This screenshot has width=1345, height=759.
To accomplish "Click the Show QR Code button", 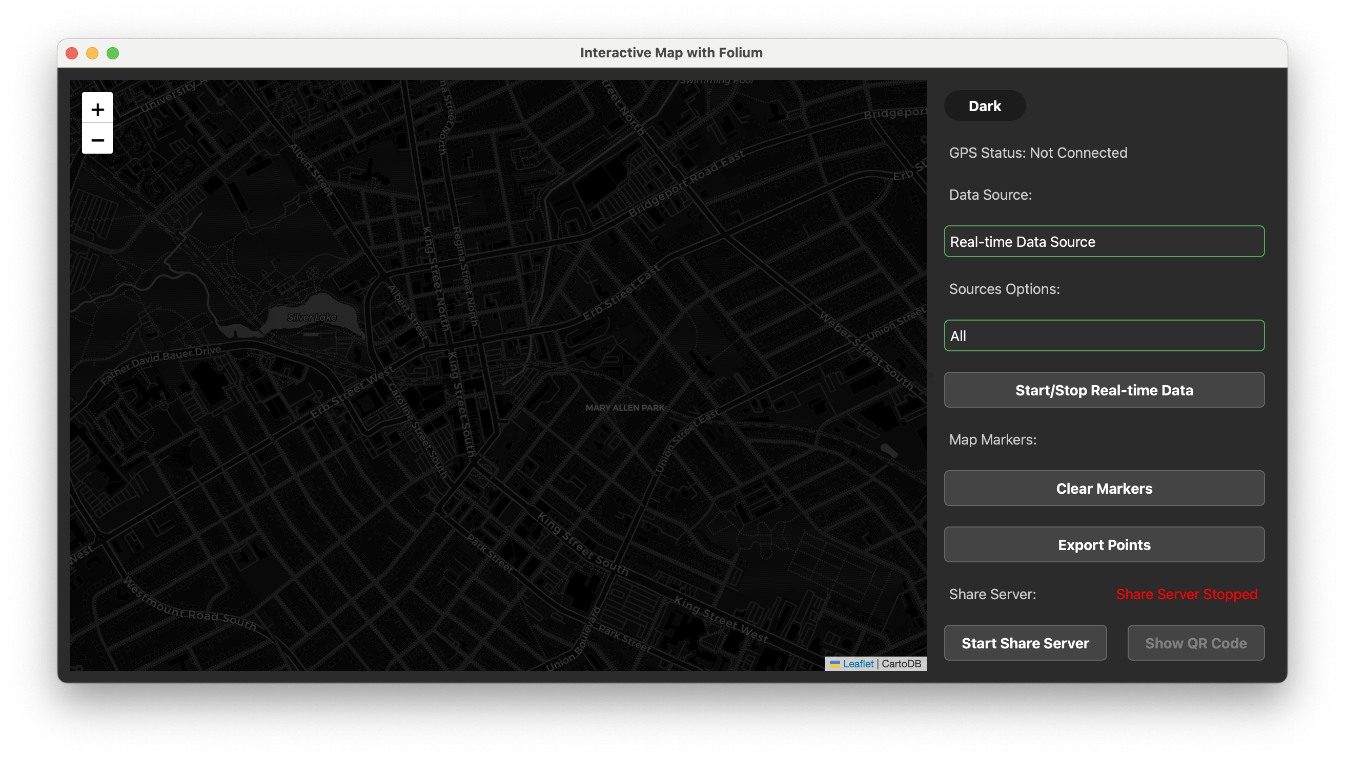I will (1196, 643).
